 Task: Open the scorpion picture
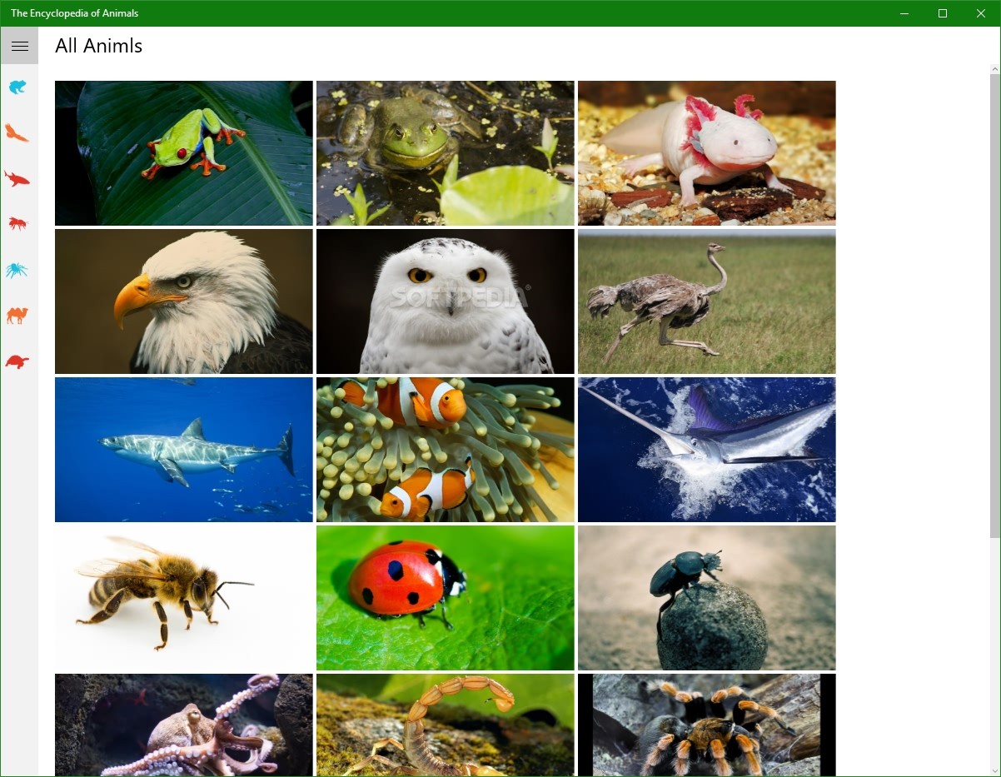click(446, 725)
